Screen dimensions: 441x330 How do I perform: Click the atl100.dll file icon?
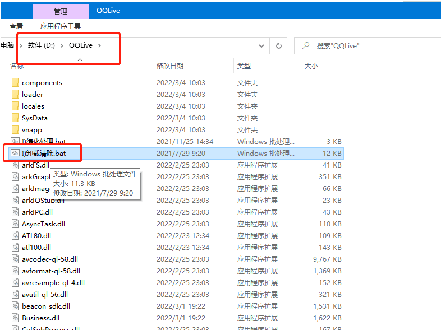(x=15, y=248)
